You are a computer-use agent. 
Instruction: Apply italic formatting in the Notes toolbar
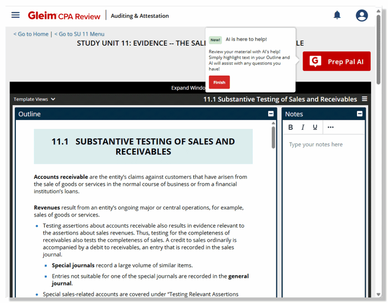(x=302, y=127)
